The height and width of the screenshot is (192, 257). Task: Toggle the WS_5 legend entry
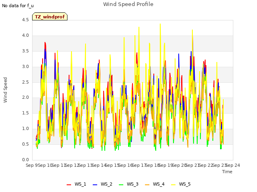[181, 184]
